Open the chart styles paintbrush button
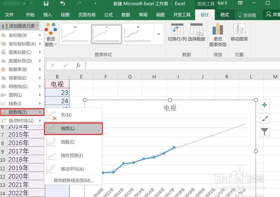The width and height of the screenshot is (280, 197). 265,118
